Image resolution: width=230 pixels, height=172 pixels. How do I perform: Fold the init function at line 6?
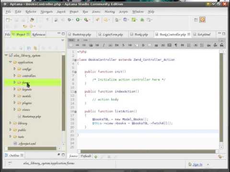click(76, 72)
